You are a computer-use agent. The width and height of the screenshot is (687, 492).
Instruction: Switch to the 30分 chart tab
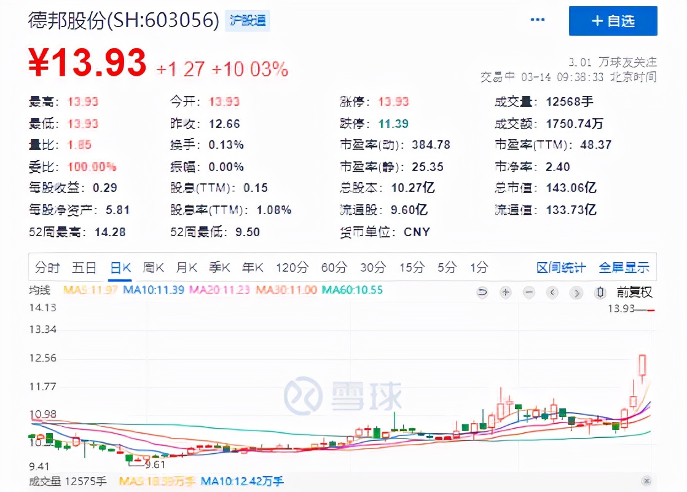[373, 267]
